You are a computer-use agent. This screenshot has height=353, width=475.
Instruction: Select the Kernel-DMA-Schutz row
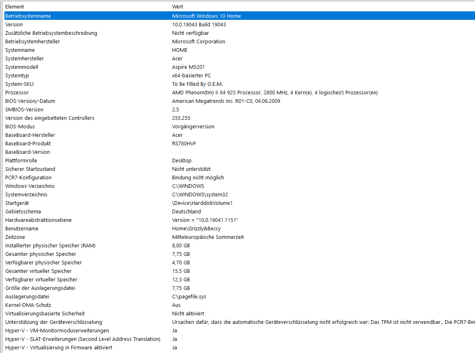[240, 304]
